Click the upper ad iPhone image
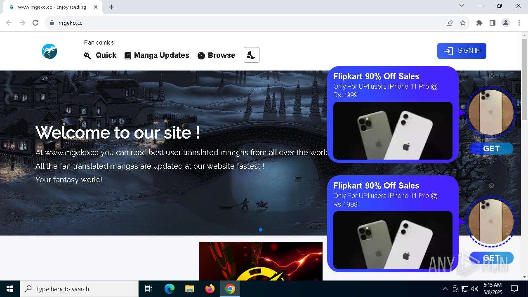 pyautogui.click(x=393, y=131)
